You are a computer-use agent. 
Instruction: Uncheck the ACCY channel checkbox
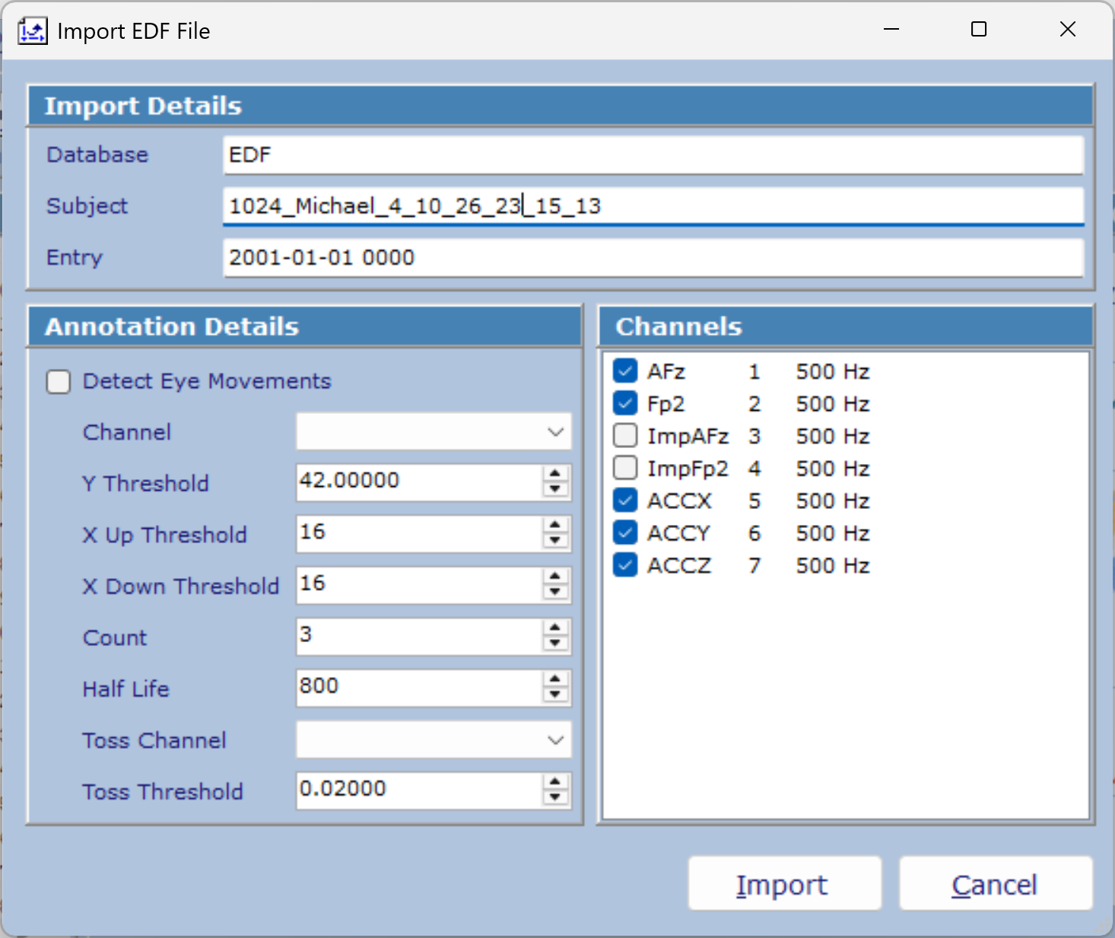pyautogui.click(x=625, y=533)
